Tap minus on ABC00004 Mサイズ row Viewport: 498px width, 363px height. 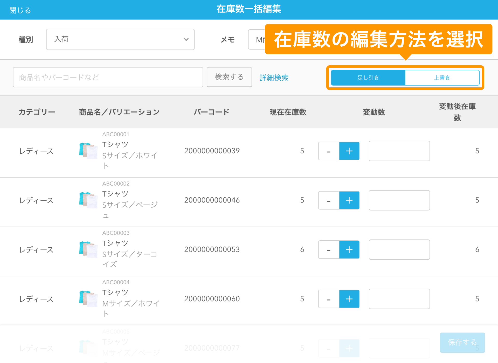[x=329, y=299]
